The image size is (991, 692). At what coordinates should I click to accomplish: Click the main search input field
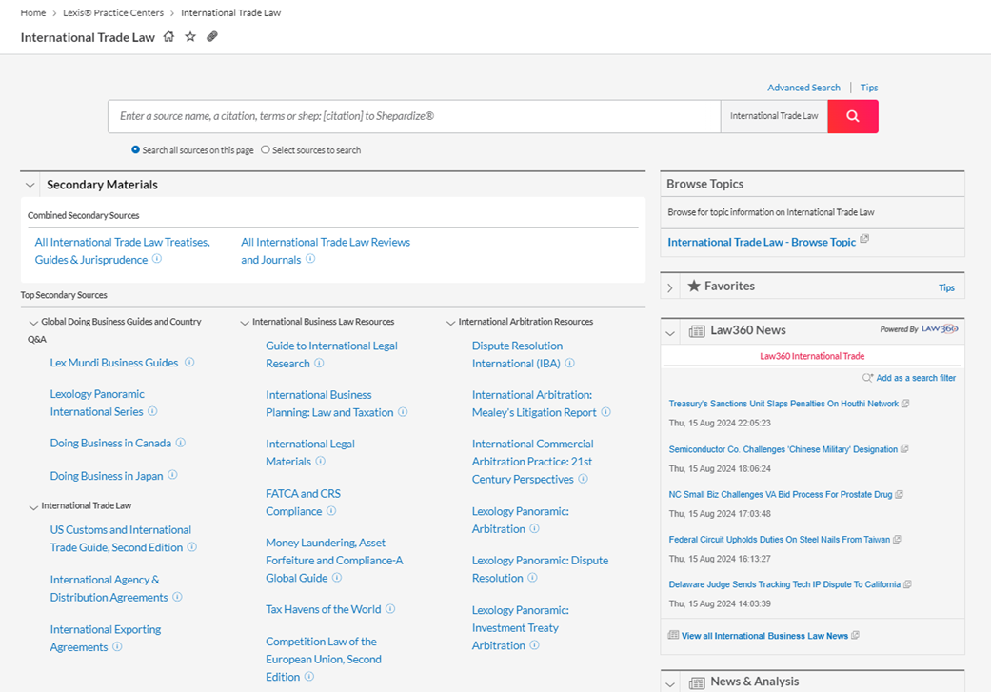(414, 116)
